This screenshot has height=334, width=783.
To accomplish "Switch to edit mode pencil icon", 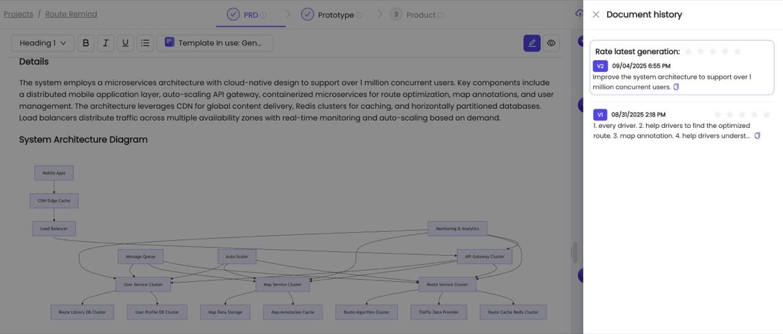I will tap(532, 43).
